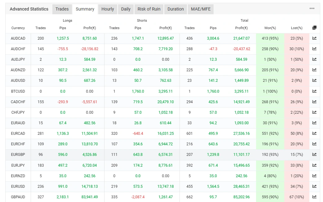Open the three-dot options menu
Screen dimensions: 323x202
312,9
